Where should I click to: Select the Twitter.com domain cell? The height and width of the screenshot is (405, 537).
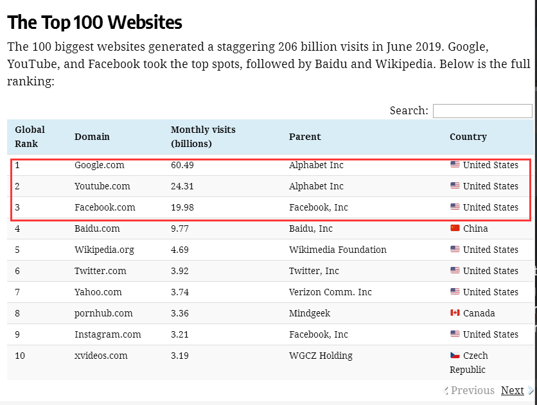(x=100, y=271)
